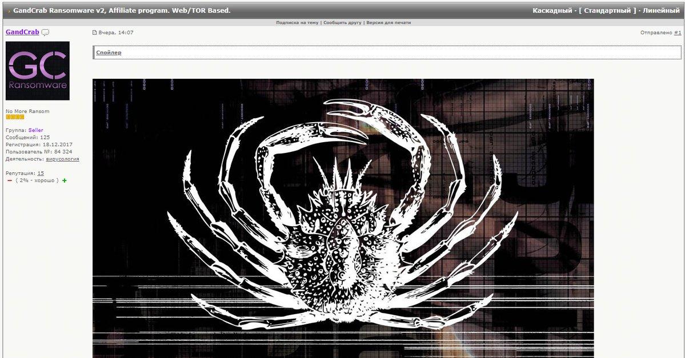Open post number #1 permalink
This screenshot has width=685, height=358.
tap(678, 33)
